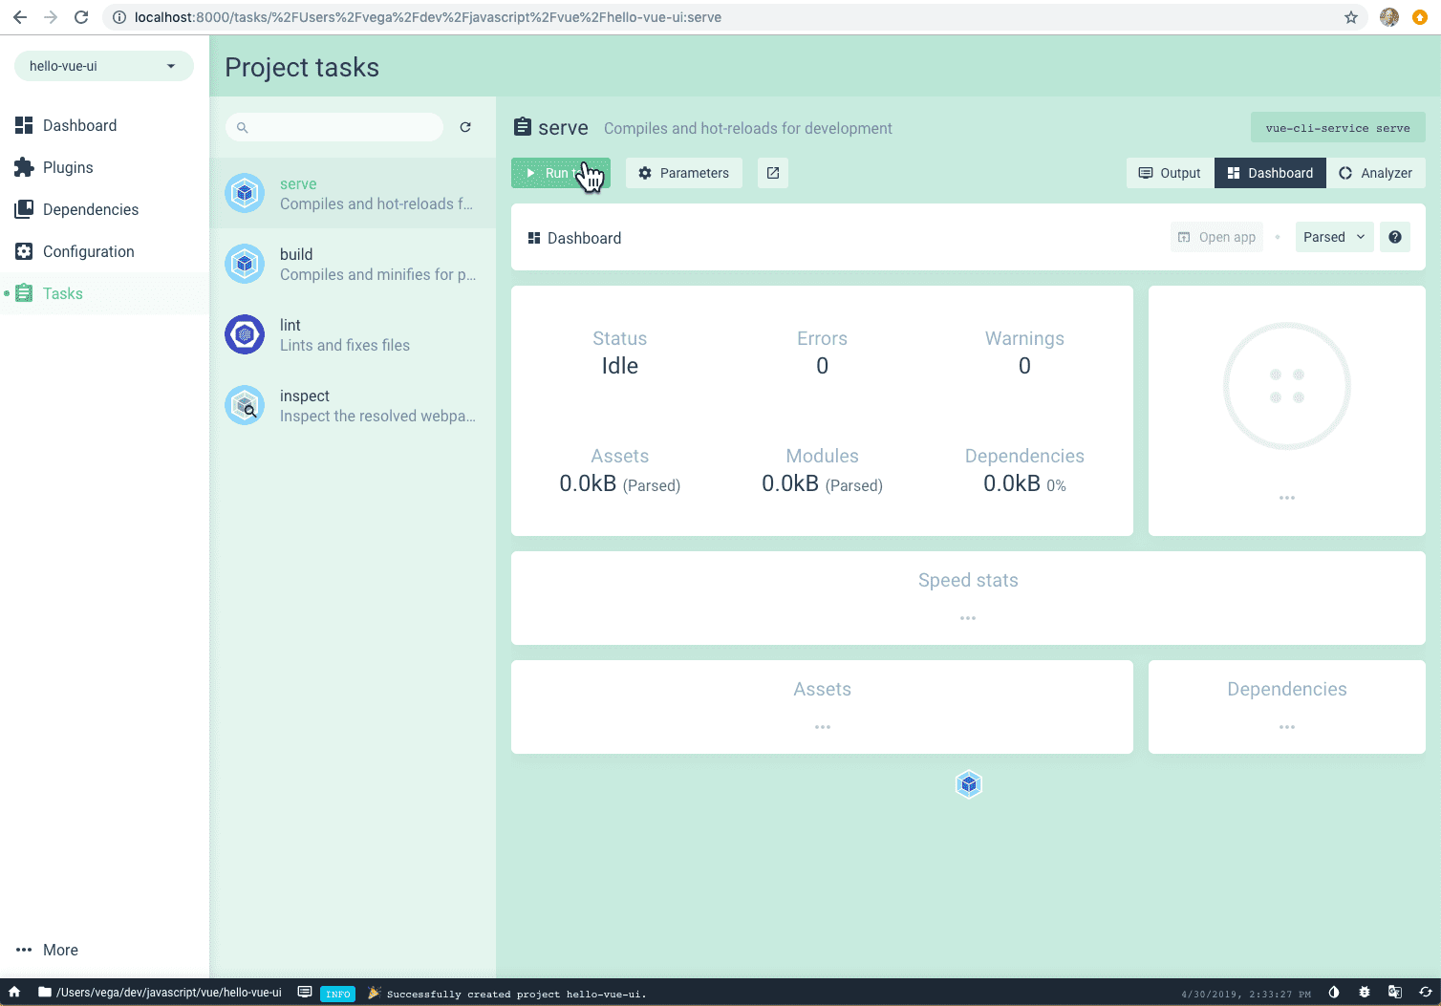
Task: Click the Run task button
Action: pos(559,173)
